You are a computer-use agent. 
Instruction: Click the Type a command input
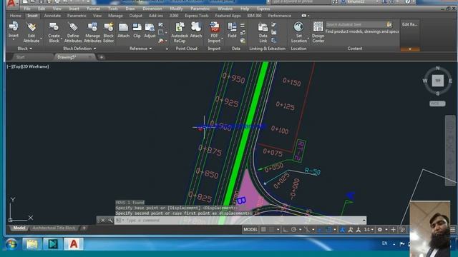[x=240, y=221]
